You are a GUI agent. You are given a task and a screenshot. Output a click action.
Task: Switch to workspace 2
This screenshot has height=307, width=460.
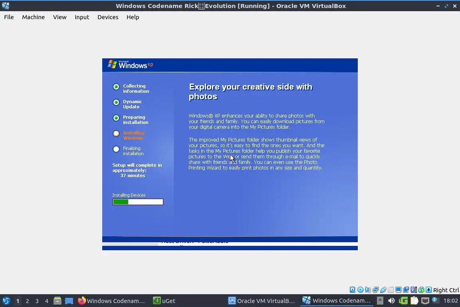(x=28, y=301)
